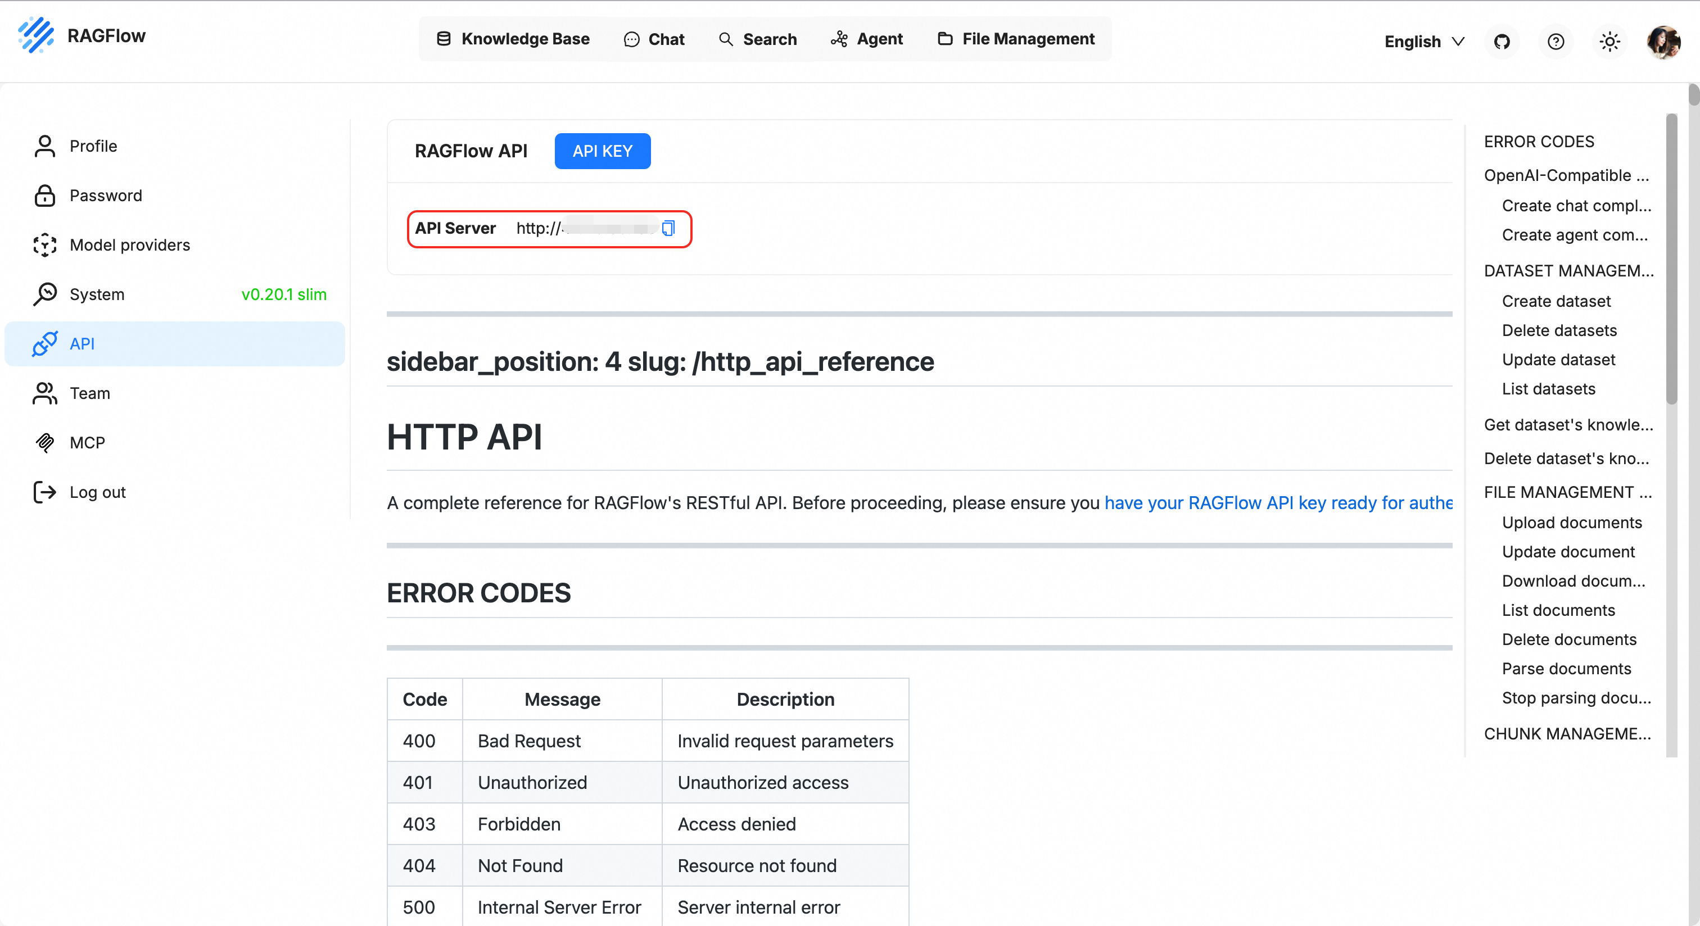This screenshot has height=926, width=1700.
Task: Switch to the Agent tab
Action: (866, 39)
